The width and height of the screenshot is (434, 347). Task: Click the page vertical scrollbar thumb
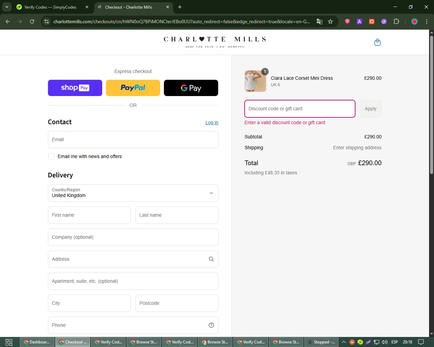tap(431, 104)
